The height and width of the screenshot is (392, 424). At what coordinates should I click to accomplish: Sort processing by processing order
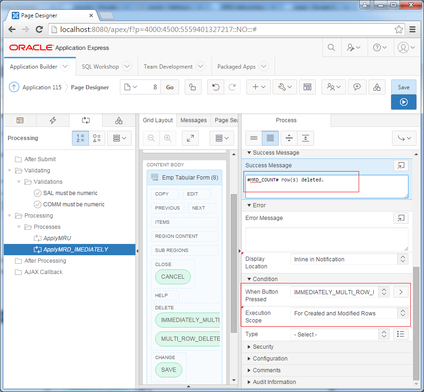point(80,138)
